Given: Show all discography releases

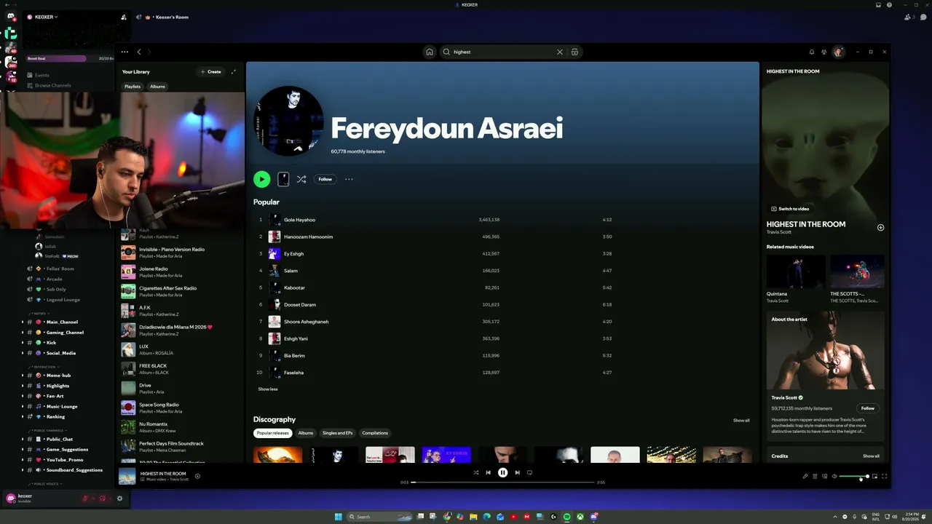Looking at the screenshot, I should pyautogui.click(x=741, y=421).
